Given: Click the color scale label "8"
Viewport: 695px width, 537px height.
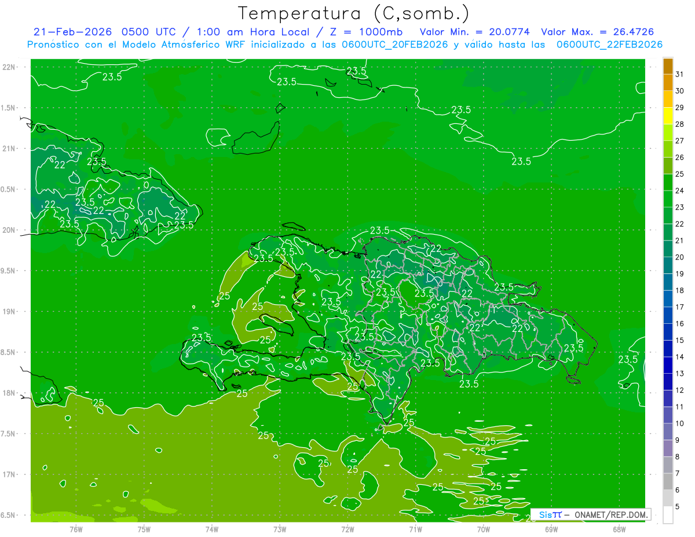Looking at the screenshot, I should pos(678,457).
